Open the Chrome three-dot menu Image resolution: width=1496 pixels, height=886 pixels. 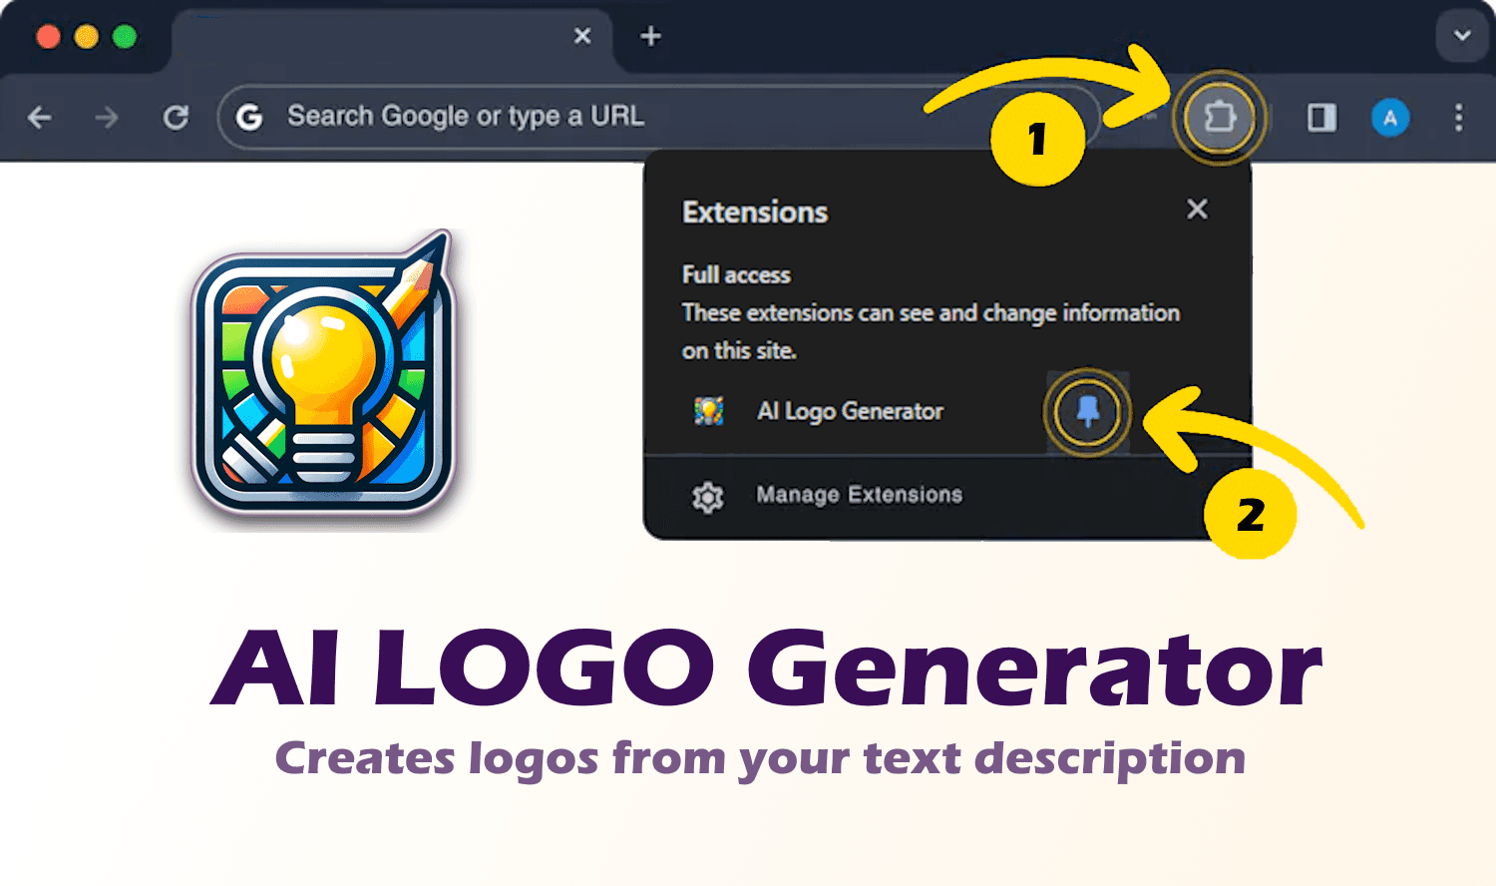[x=1458, y=118]
